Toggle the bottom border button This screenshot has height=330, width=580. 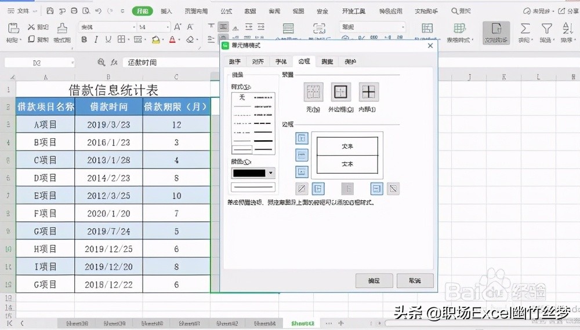(302, 171)
